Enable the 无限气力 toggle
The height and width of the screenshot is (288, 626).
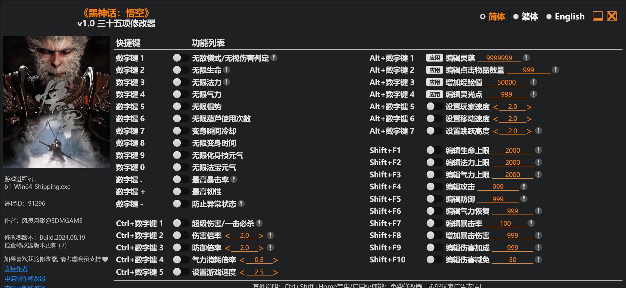181,94
